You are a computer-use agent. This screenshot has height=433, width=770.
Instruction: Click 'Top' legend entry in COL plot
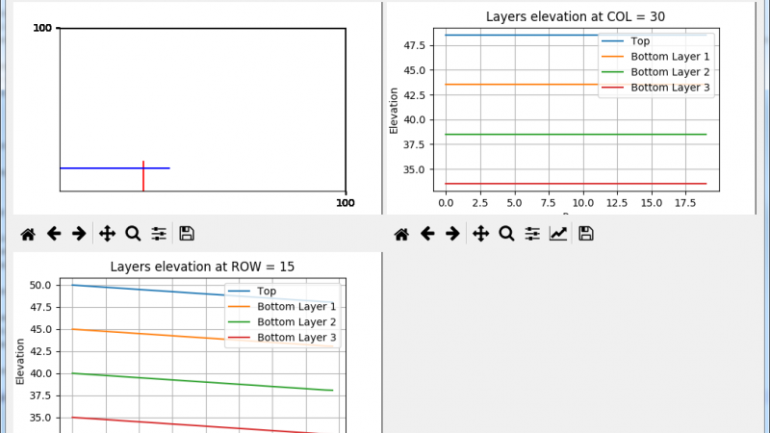640,41
